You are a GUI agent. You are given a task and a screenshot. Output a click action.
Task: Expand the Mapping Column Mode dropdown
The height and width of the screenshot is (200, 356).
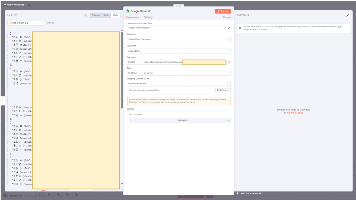(178, 83)
